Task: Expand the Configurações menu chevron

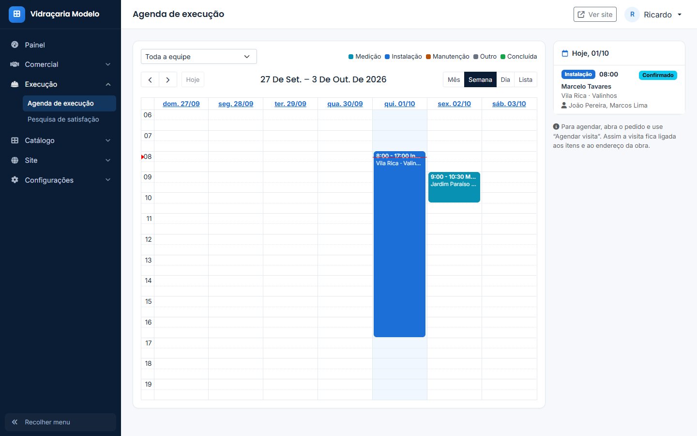Action: coord(108,180)
